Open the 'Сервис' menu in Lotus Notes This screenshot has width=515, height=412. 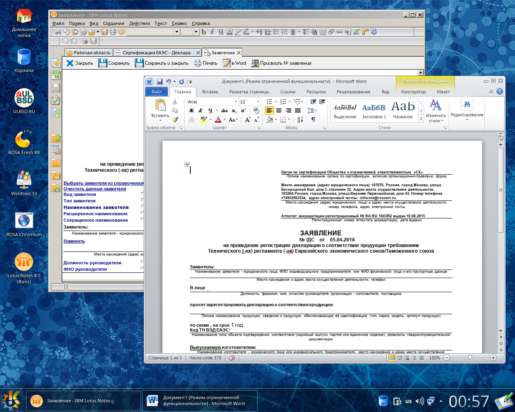[179, 23]
